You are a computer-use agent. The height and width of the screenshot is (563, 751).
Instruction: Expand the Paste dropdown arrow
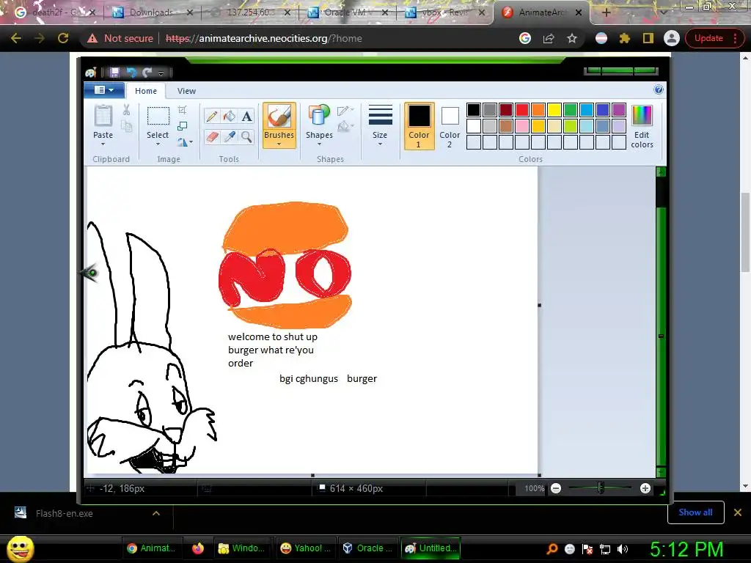[x=103, y=144]
